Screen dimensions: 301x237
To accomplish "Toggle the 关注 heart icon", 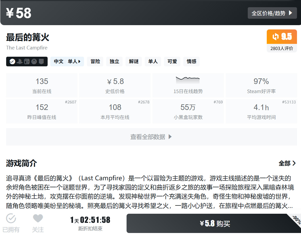I will [38, 218].
